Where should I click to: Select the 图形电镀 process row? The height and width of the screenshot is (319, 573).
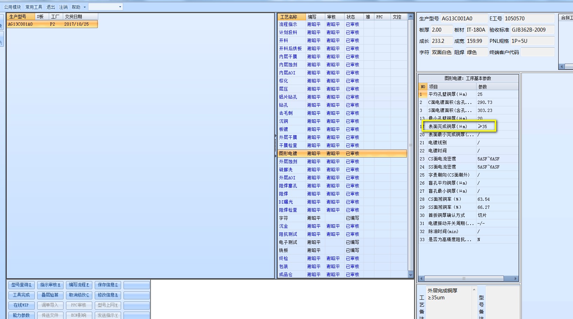click(x=342, y=154)
